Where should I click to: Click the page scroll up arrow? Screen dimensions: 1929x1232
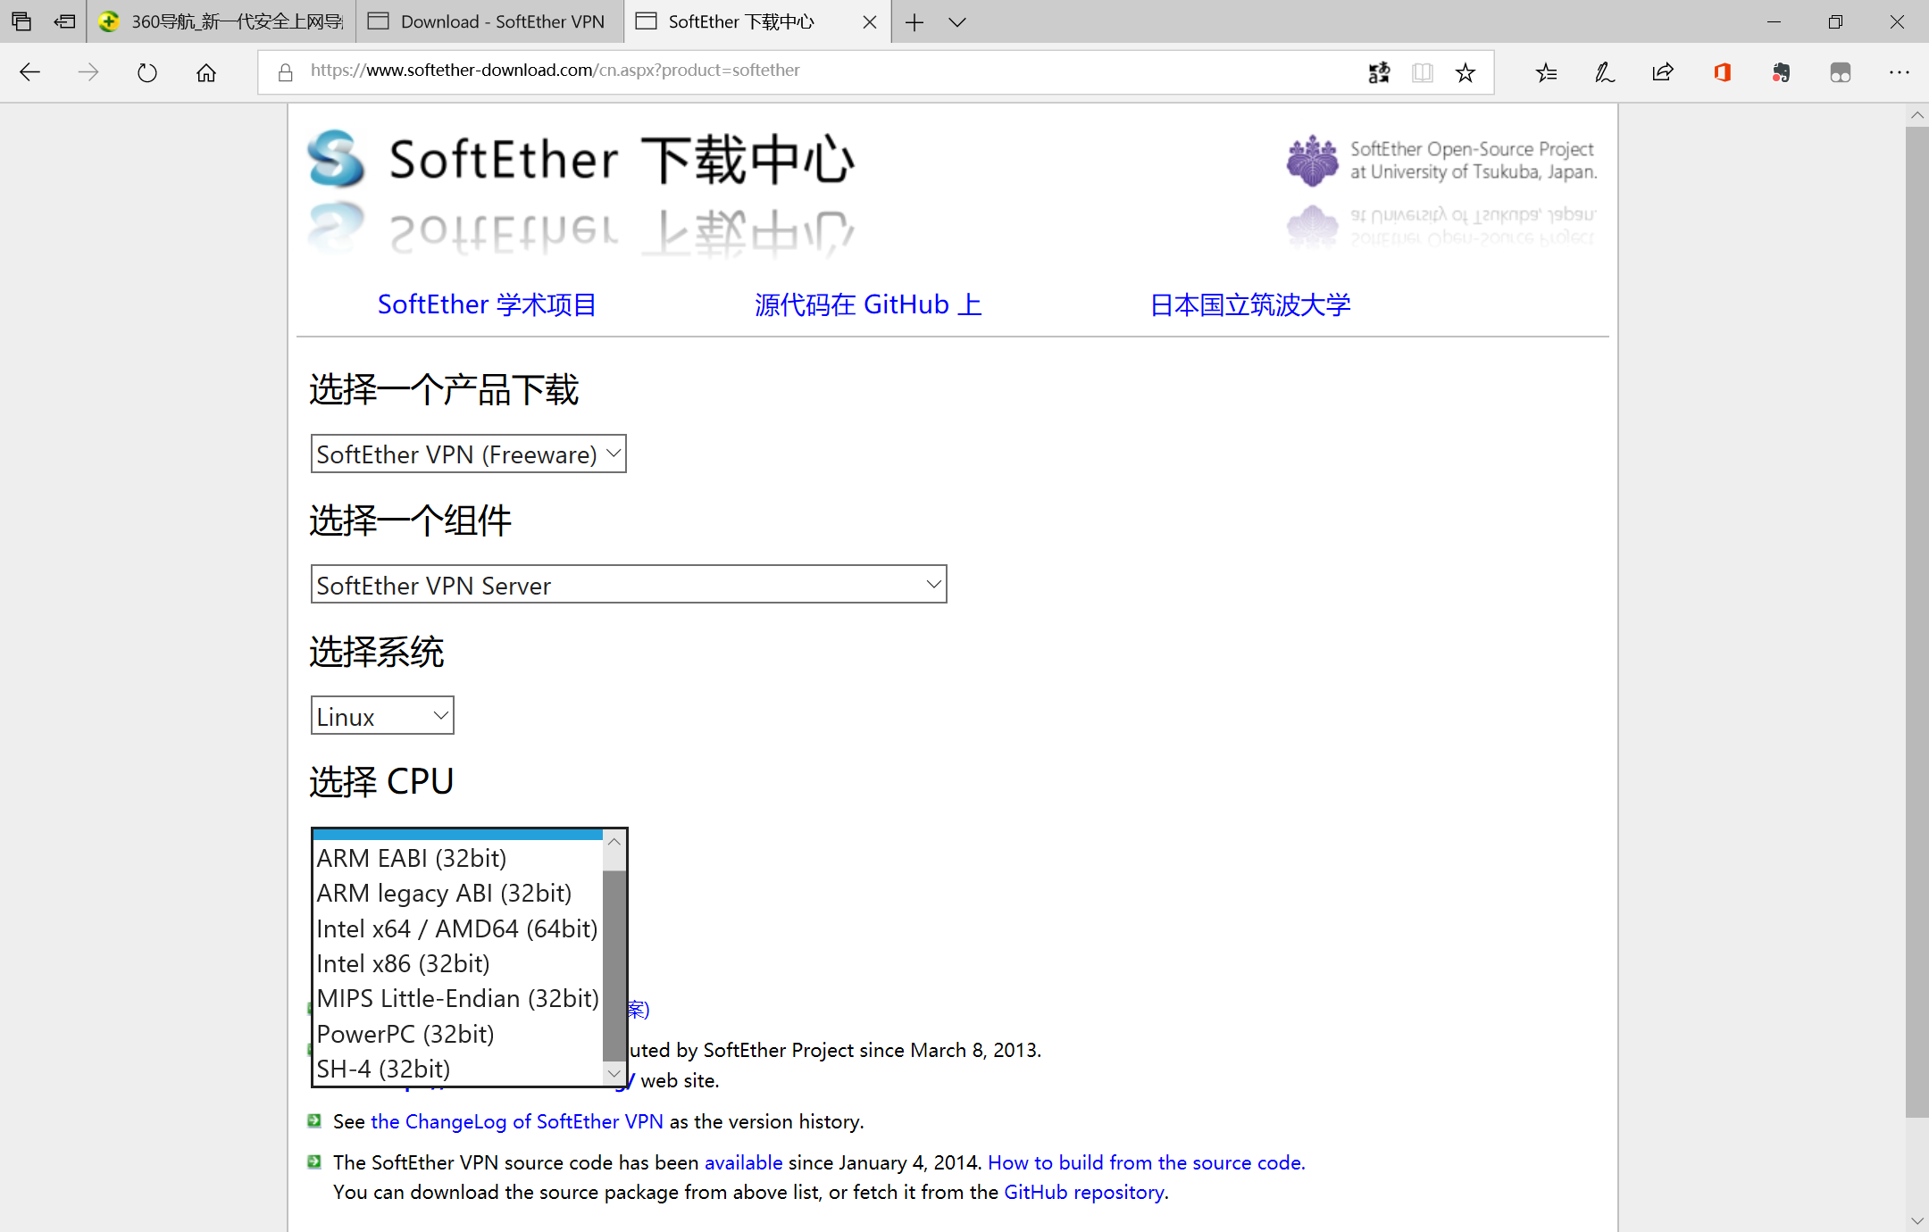(x=1917, y=115)
